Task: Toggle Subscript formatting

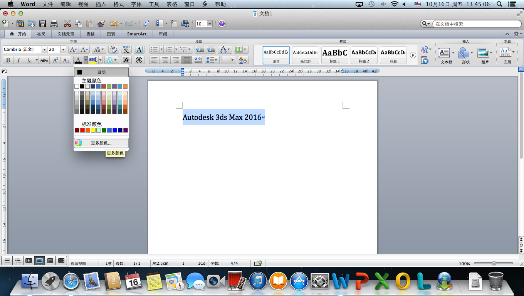Action: coord(66,60)
